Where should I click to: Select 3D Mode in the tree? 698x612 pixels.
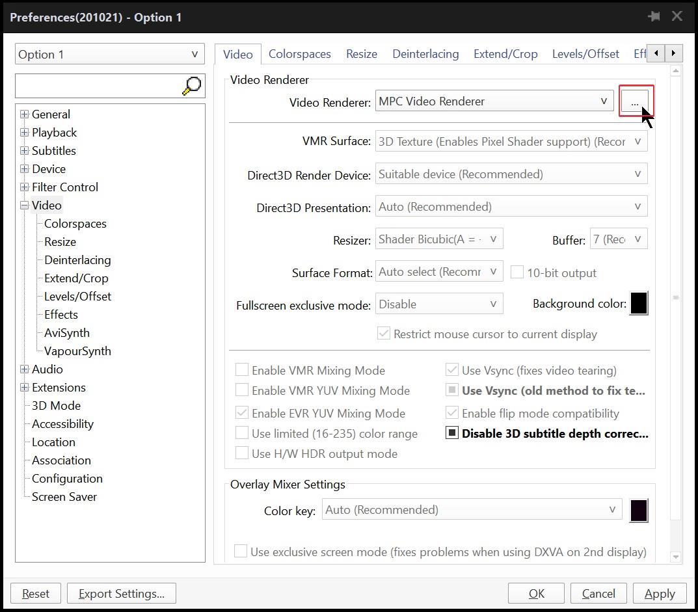tap(56, 406)
